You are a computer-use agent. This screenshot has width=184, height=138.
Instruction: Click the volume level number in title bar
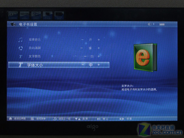[153, 24]
